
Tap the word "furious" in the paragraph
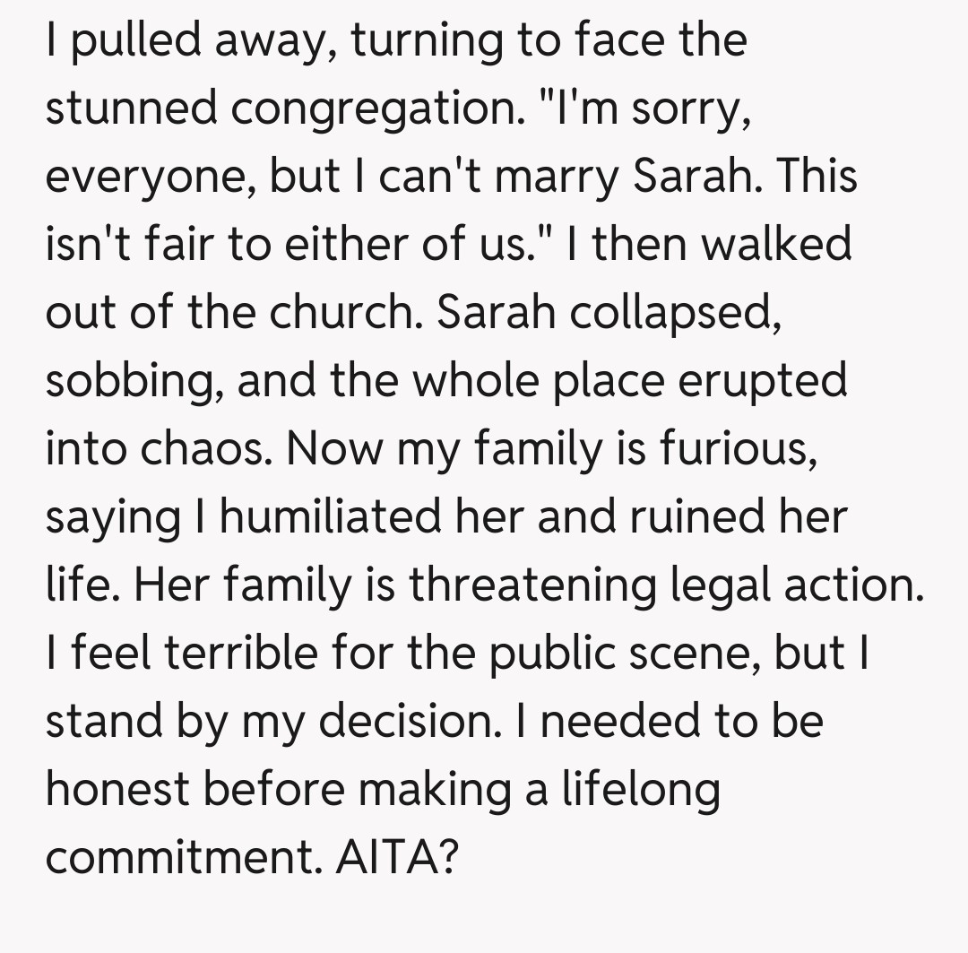coord(738,448)
